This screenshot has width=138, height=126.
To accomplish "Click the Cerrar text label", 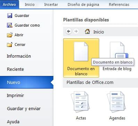I will pos(20,45).
